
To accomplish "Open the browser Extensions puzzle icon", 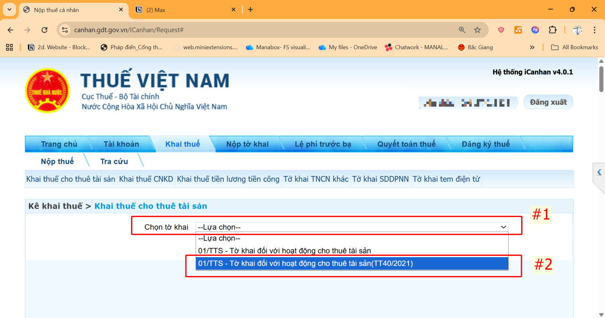I will point(552,30).
